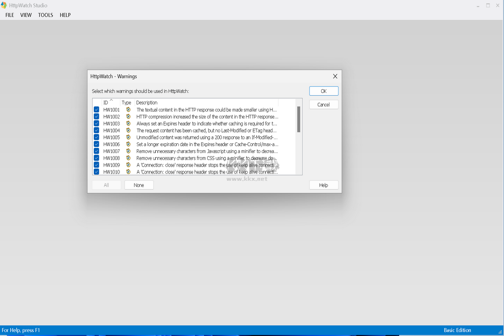Click the HttpWatch Studio title bar icon
The width and height of the screenshot is (504, 336).
[5, 5]
